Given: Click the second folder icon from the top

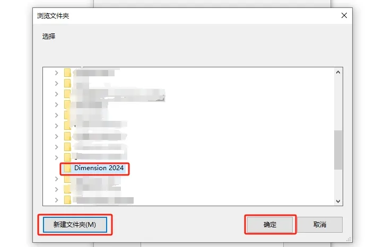Looking at the screenshot, I should (67, 83).
